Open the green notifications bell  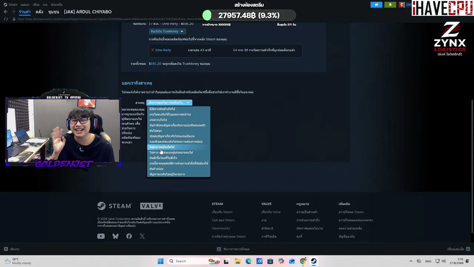coord(390,4)
